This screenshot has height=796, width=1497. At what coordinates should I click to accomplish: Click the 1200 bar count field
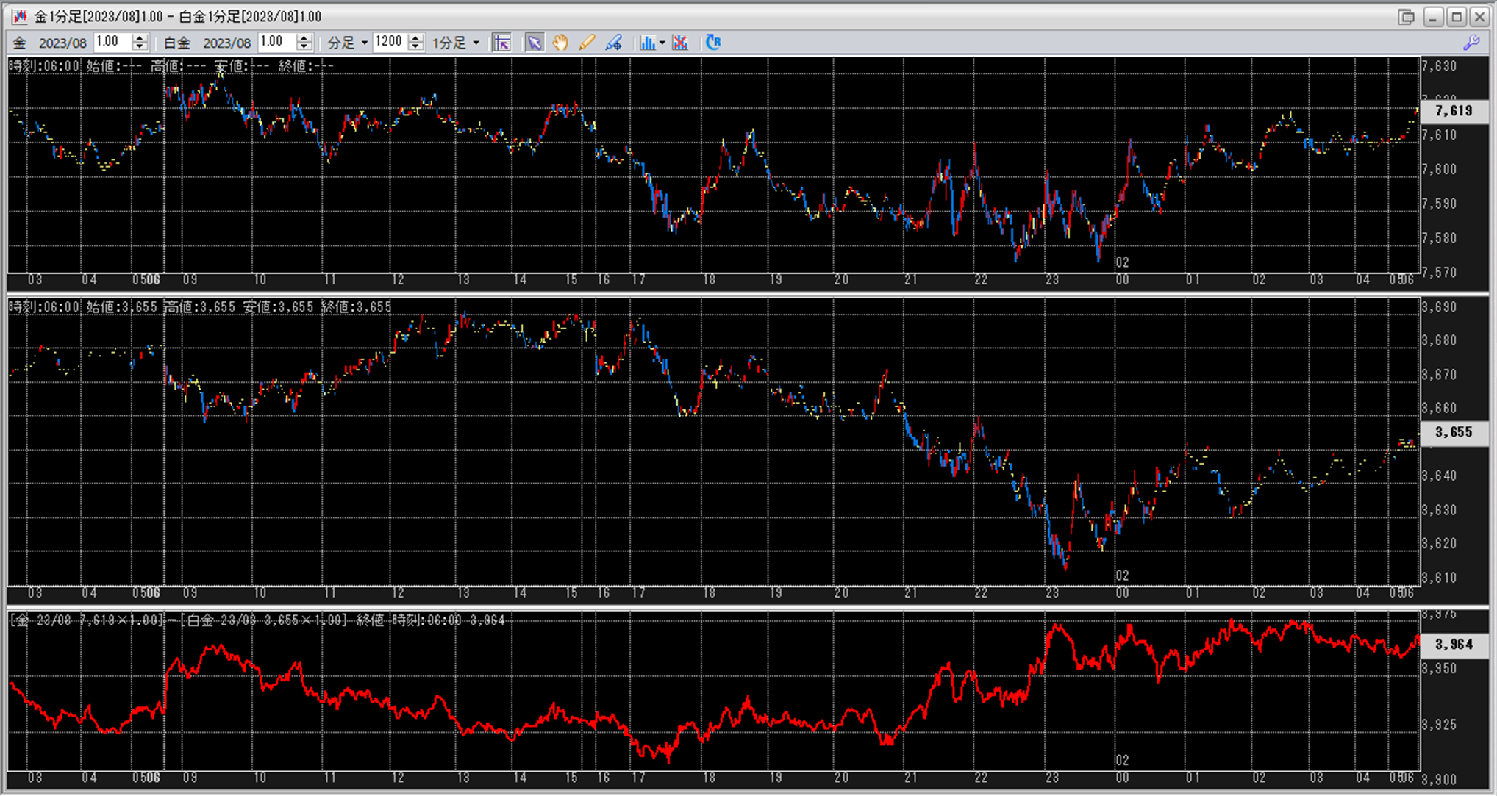click(x=389, y=42)
